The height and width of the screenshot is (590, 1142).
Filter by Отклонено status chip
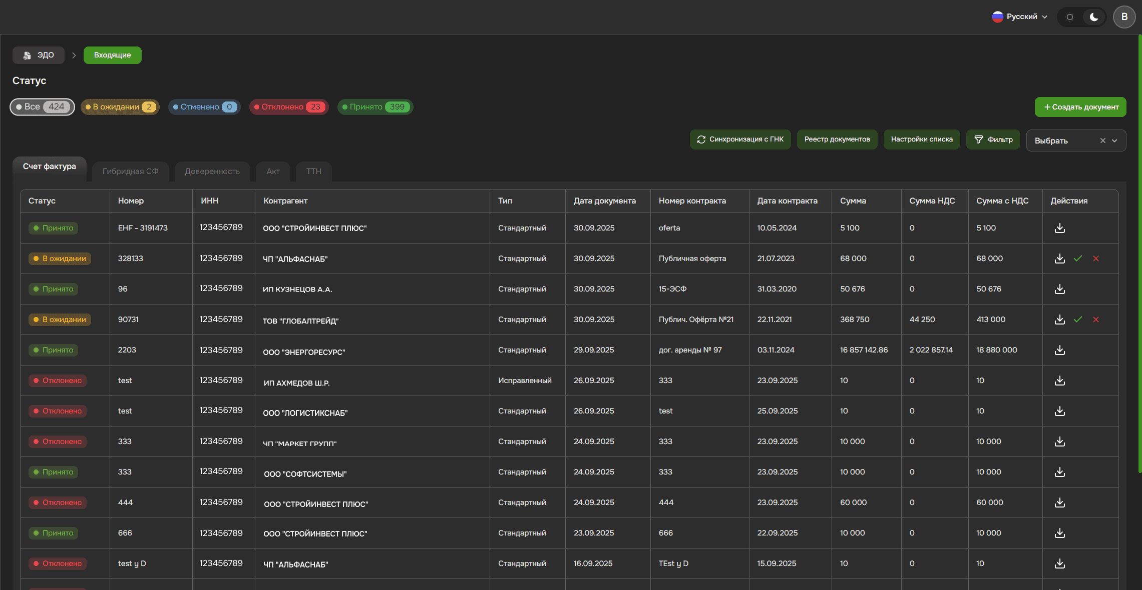click(289, 107)
